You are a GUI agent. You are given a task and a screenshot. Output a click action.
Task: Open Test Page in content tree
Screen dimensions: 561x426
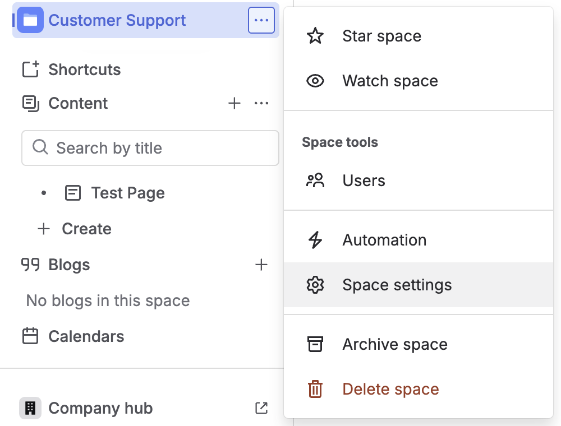[x=127, y=193]
